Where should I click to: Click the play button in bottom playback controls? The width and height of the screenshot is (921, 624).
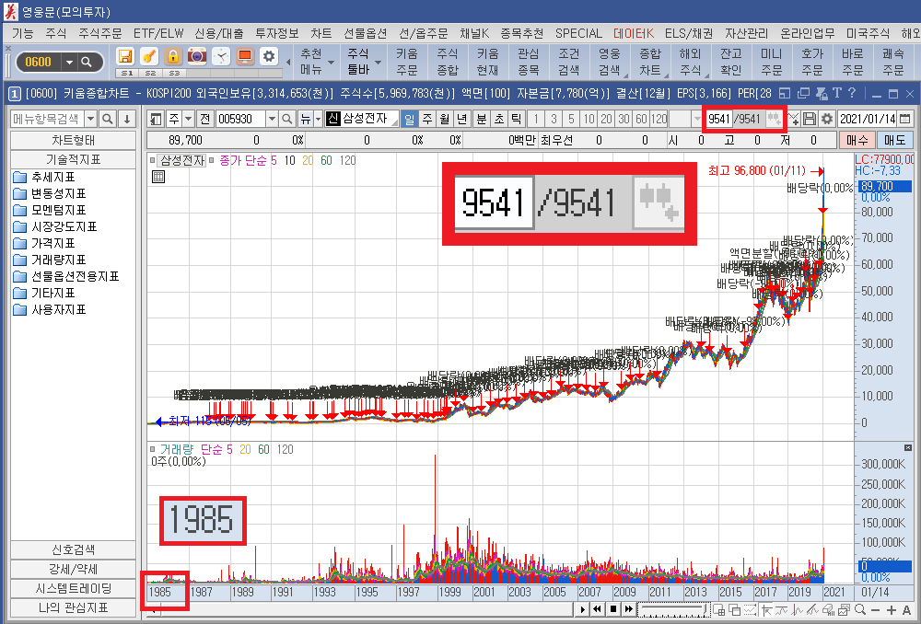point(582,609)
